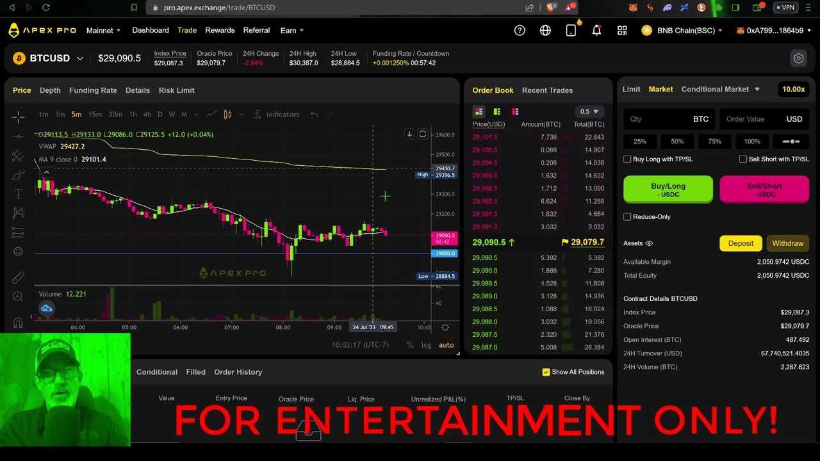Open the chart settings gear

click(445, 327)
